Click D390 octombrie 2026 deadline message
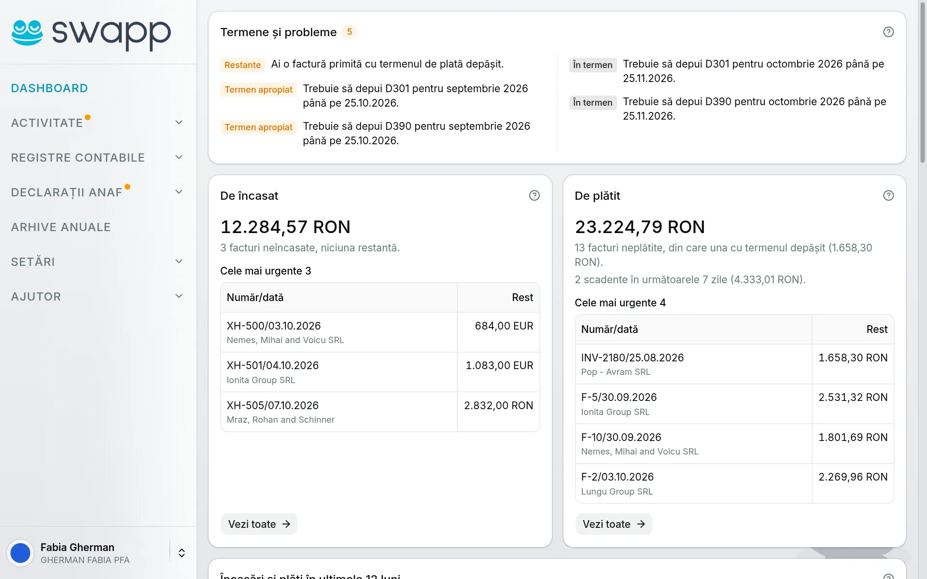The width and height of the screenshot is (927, 579). tap(754, 109)
